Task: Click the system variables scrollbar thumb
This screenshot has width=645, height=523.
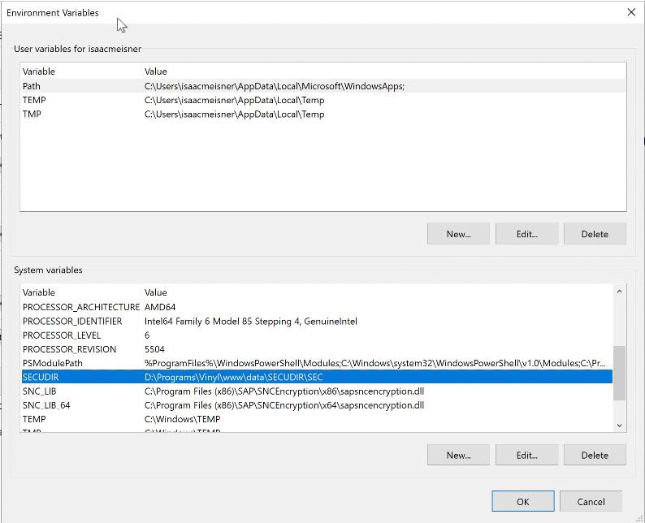Action: tap(619, 372)
